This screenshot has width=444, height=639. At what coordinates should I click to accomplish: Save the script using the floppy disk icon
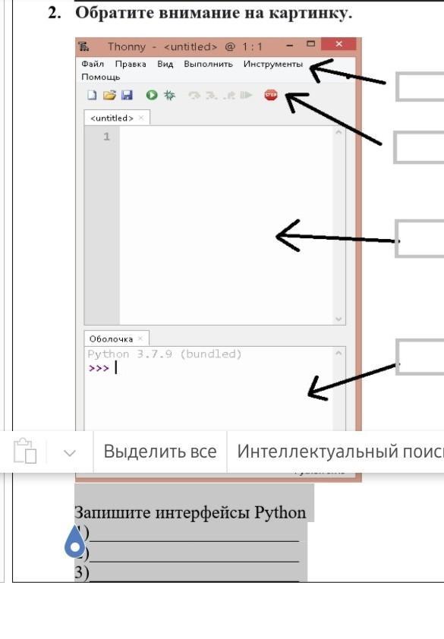[x=127, y=95]
